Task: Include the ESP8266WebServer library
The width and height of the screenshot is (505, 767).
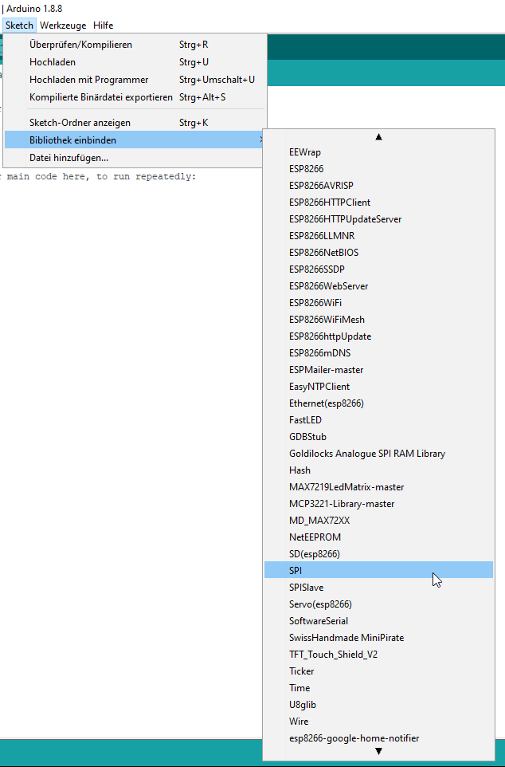Action: (x=378, y=286)
